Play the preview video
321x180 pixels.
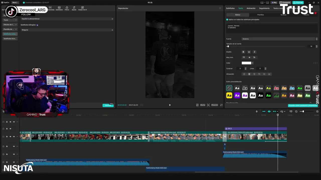(x=170, y=105)
